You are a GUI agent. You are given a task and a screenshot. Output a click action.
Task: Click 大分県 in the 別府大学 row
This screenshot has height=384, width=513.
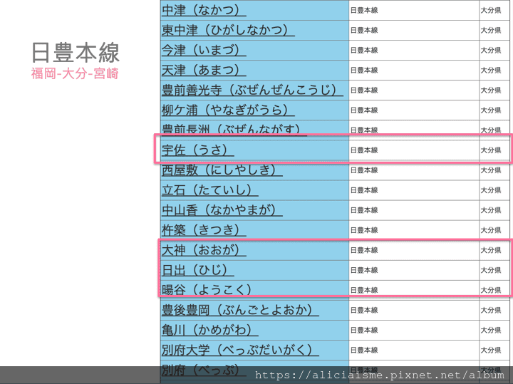491,350
